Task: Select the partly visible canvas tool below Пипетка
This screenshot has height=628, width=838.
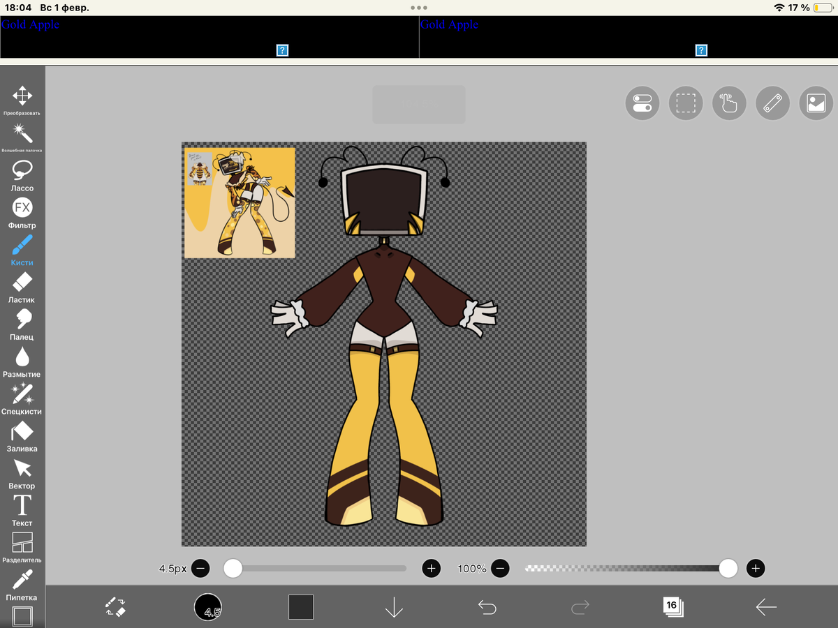Action: (22, 617)
